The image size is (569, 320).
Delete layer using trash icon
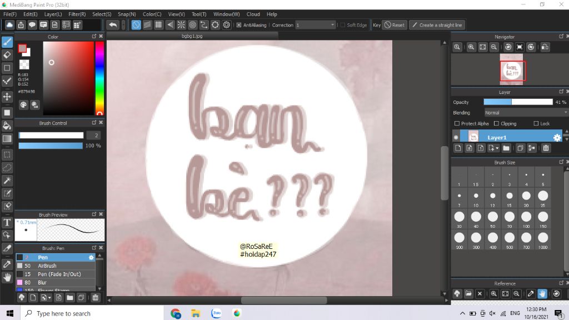click(x=546, y=148)
